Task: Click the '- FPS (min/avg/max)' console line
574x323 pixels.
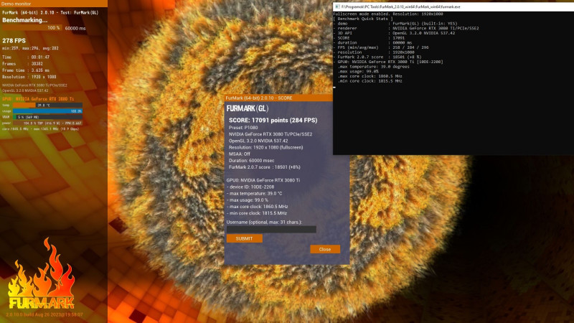Action: 381,47
